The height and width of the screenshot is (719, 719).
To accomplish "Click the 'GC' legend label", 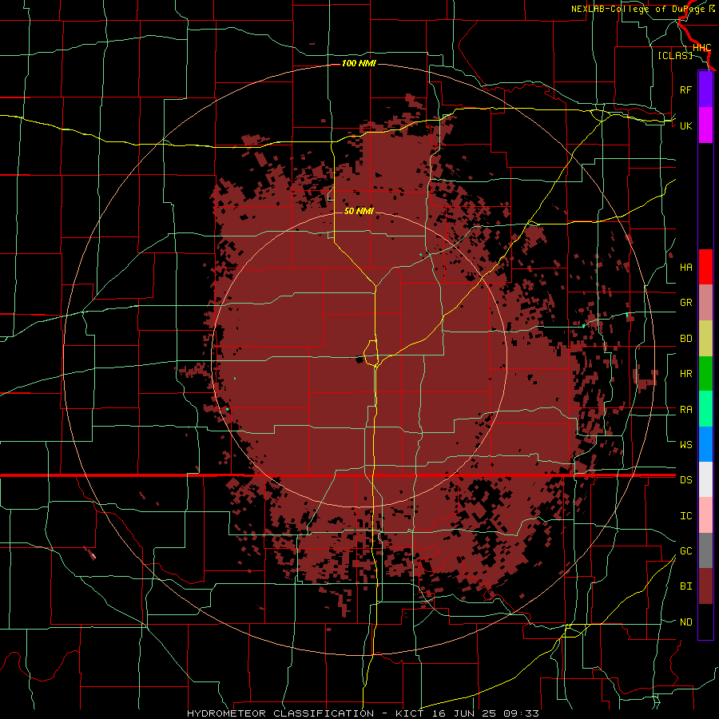I will click(685, 551).
